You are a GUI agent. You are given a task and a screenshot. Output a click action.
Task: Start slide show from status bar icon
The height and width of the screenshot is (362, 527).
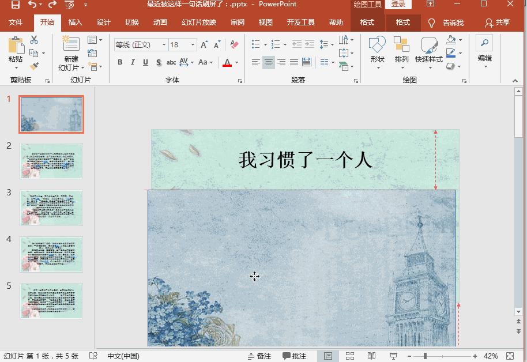[x=393, y=355]
